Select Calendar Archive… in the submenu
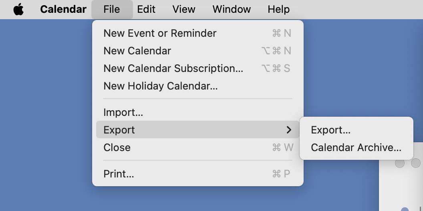The image size is (423, 211). pos(356,147)
